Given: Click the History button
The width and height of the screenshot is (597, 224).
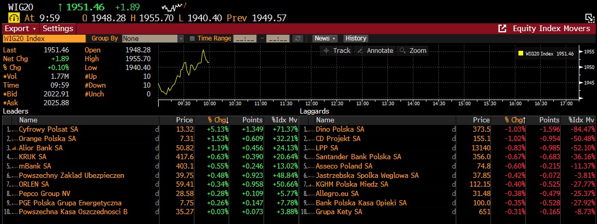Looking at the screenshot, I should point(356,38).
